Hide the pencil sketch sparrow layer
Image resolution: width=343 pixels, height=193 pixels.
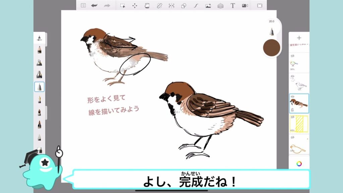click(x=292, y=76)
